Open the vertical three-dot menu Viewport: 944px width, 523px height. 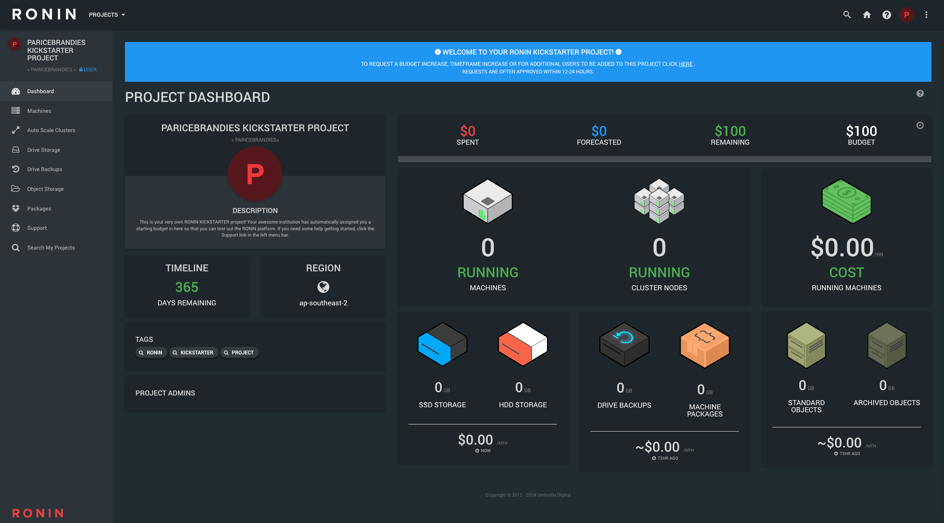point(926,15)
